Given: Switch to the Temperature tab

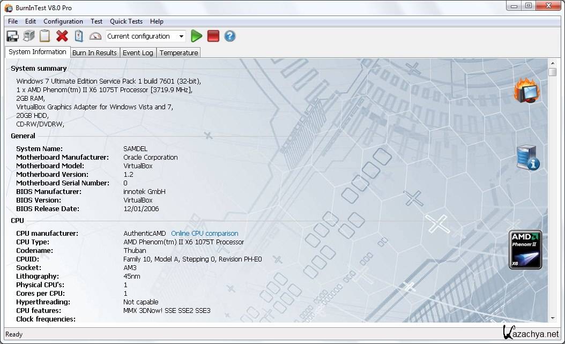Looking at the screenshot, I should (x=179, y=53).
